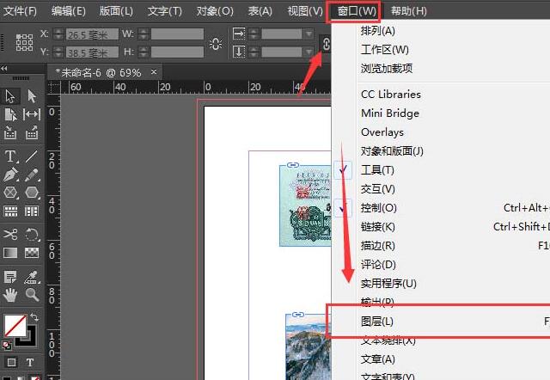
Task: Toggle constrain proportions link icon
Action: tap(216, 44)
